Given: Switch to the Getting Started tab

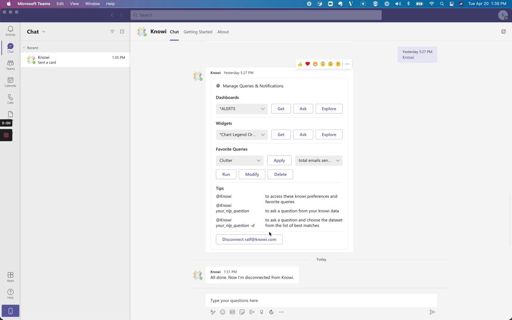Looking at the screenshot, I should click(198, 32).
